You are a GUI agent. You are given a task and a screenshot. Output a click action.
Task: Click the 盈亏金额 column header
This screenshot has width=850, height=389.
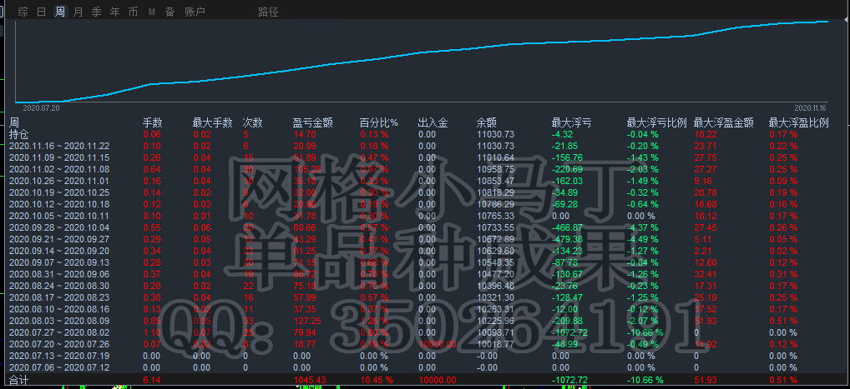pyautogui.click(x=312, y=122)
